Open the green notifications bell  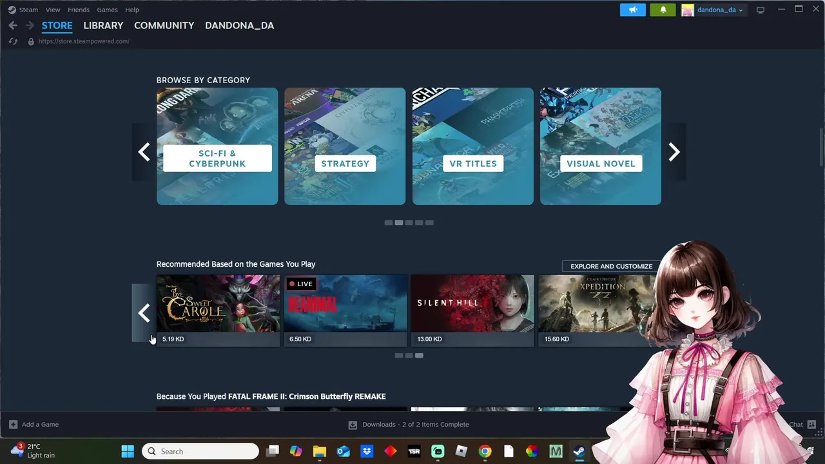pyautogui.click(x=663, y=10)
